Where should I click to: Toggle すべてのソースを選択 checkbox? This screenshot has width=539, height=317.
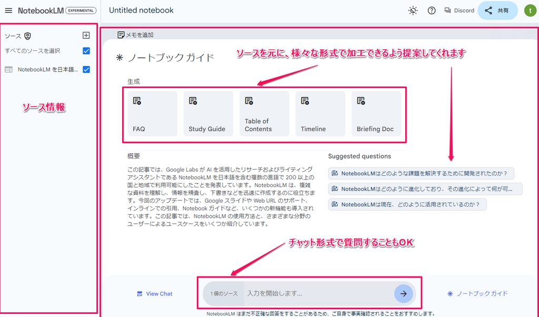pyautogui.click(x=86, y=51)
